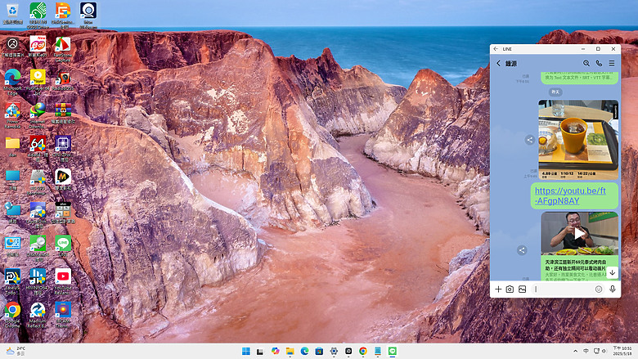Select the Internet Download Manager desktop icon
Screen dimensions: 638x359
(x=38, y=115)
